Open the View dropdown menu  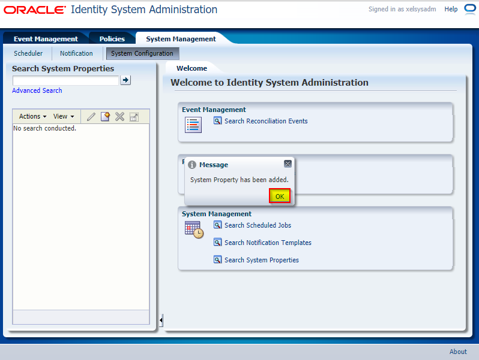pos(64,116)
